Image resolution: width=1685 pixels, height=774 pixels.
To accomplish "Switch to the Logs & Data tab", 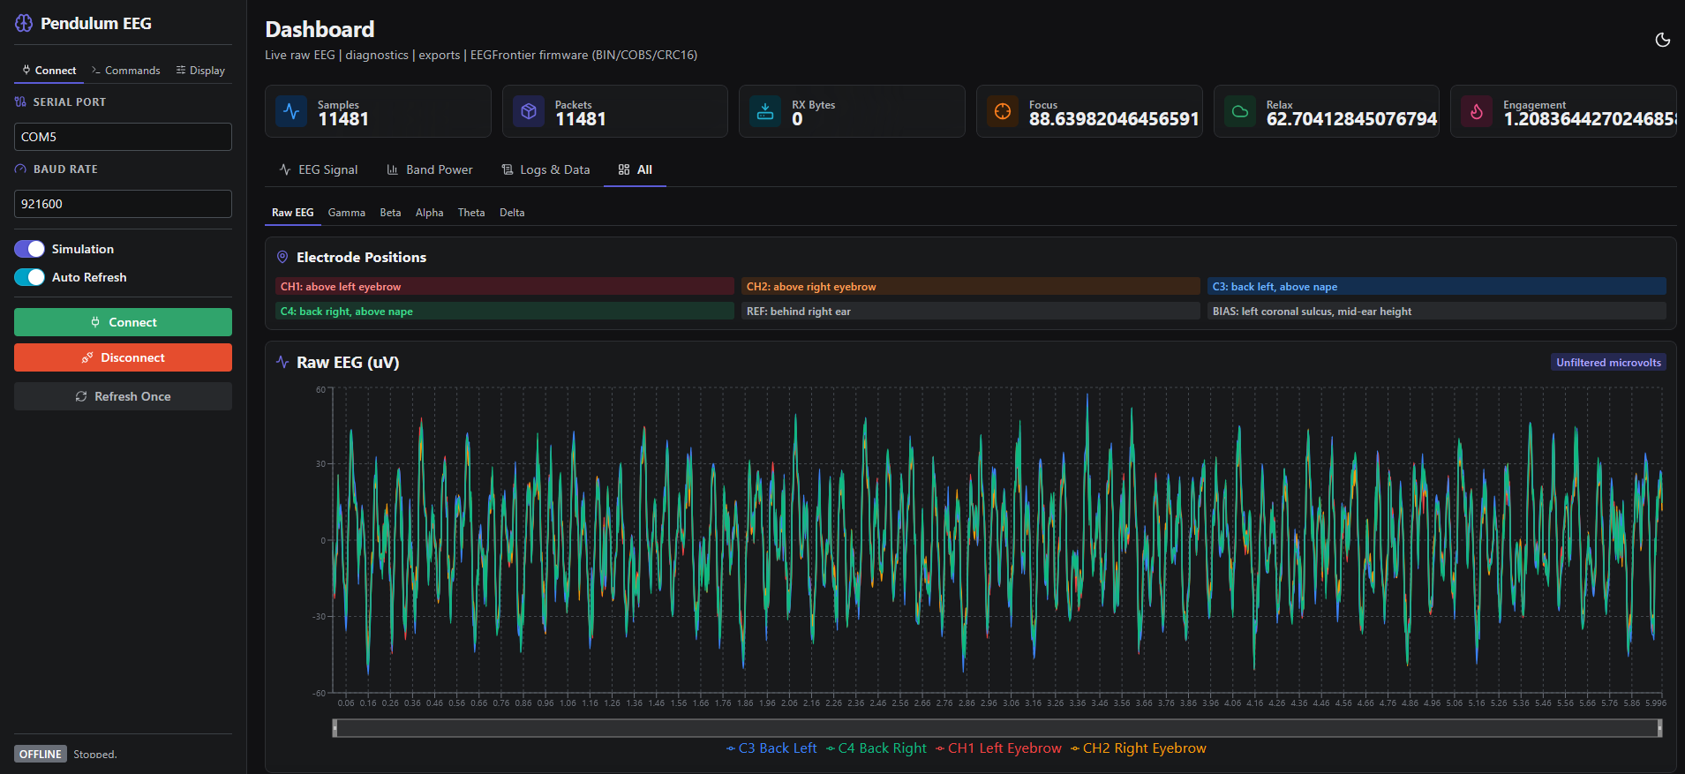I will (545, 169).
